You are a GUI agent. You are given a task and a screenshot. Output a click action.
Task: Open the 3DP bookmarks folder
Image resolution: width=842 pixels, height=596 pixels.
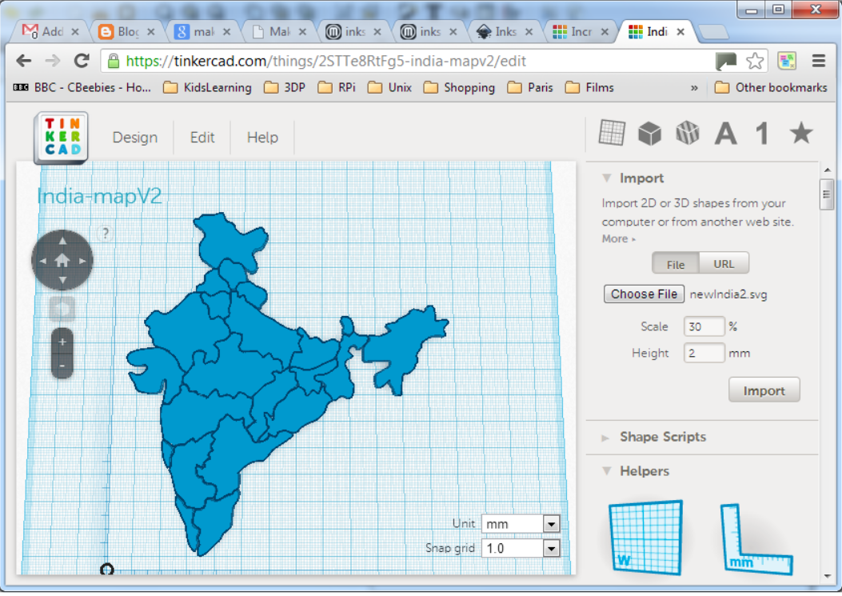point(285,87)
